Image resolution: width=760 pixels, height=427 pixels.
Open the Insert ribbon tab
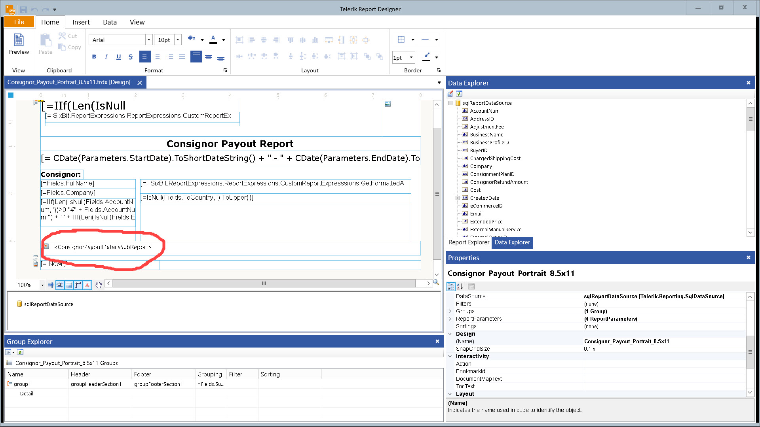[81, 22]
